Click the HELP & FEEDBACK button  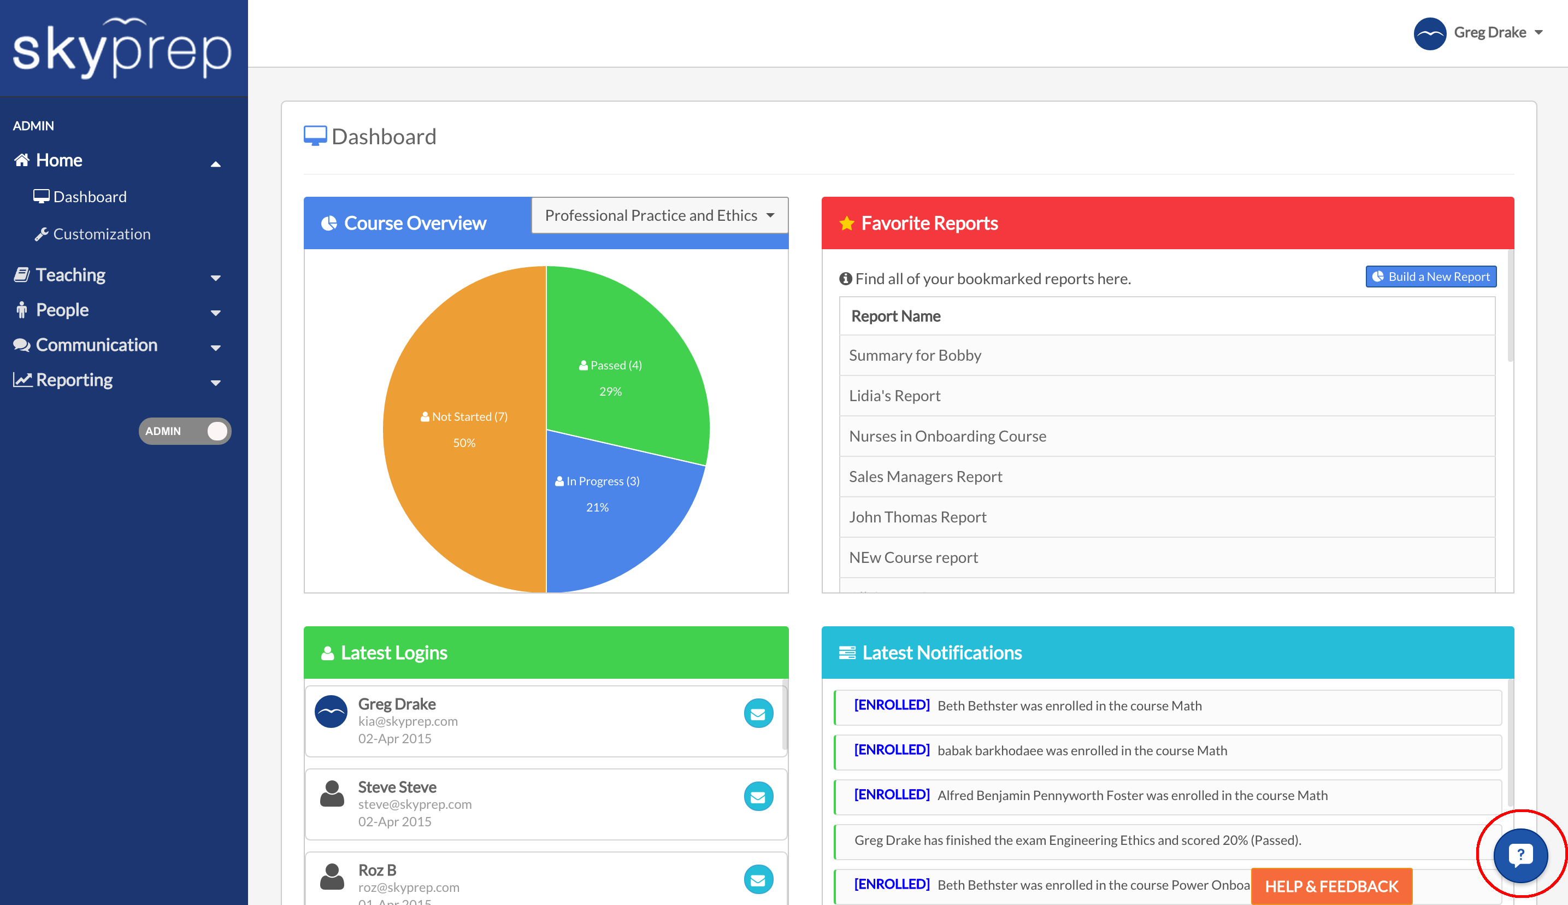[x=1331, y=886]
